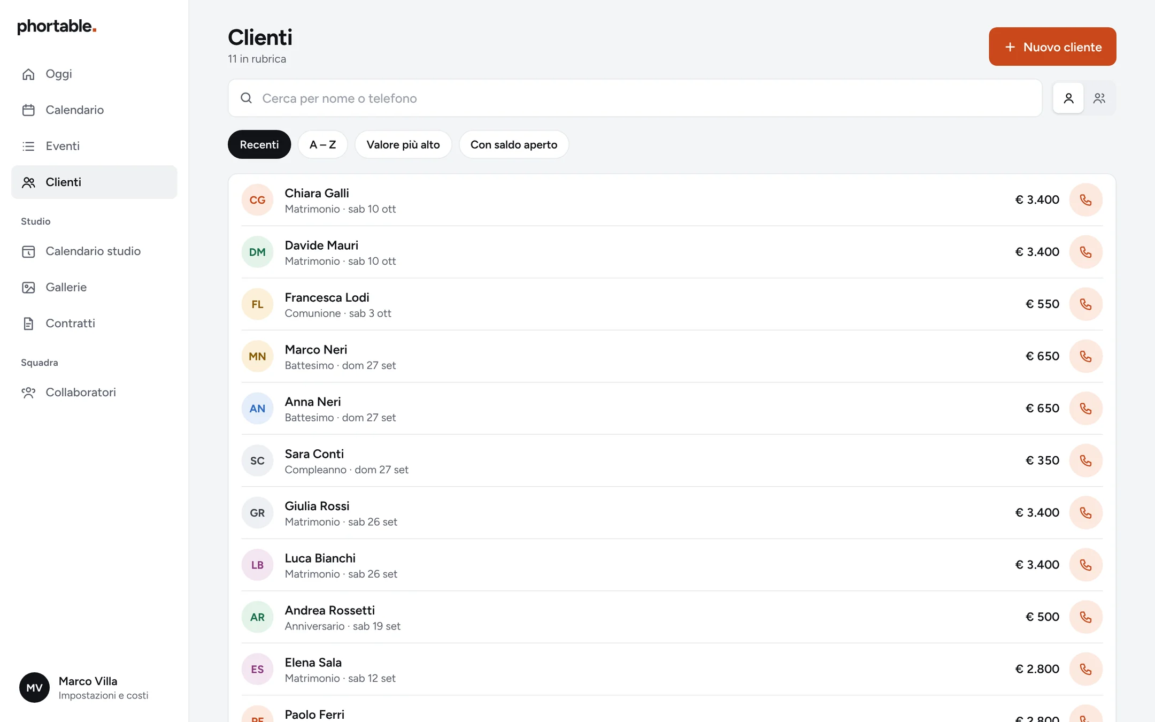1155x722 pixels.
Task: Click 'Battesimo · dom 27 set' under Marco Neri
Action: click(340, 365)
